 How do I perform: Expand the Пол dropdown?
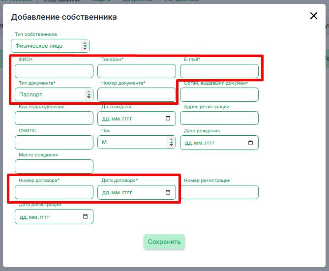136,143
